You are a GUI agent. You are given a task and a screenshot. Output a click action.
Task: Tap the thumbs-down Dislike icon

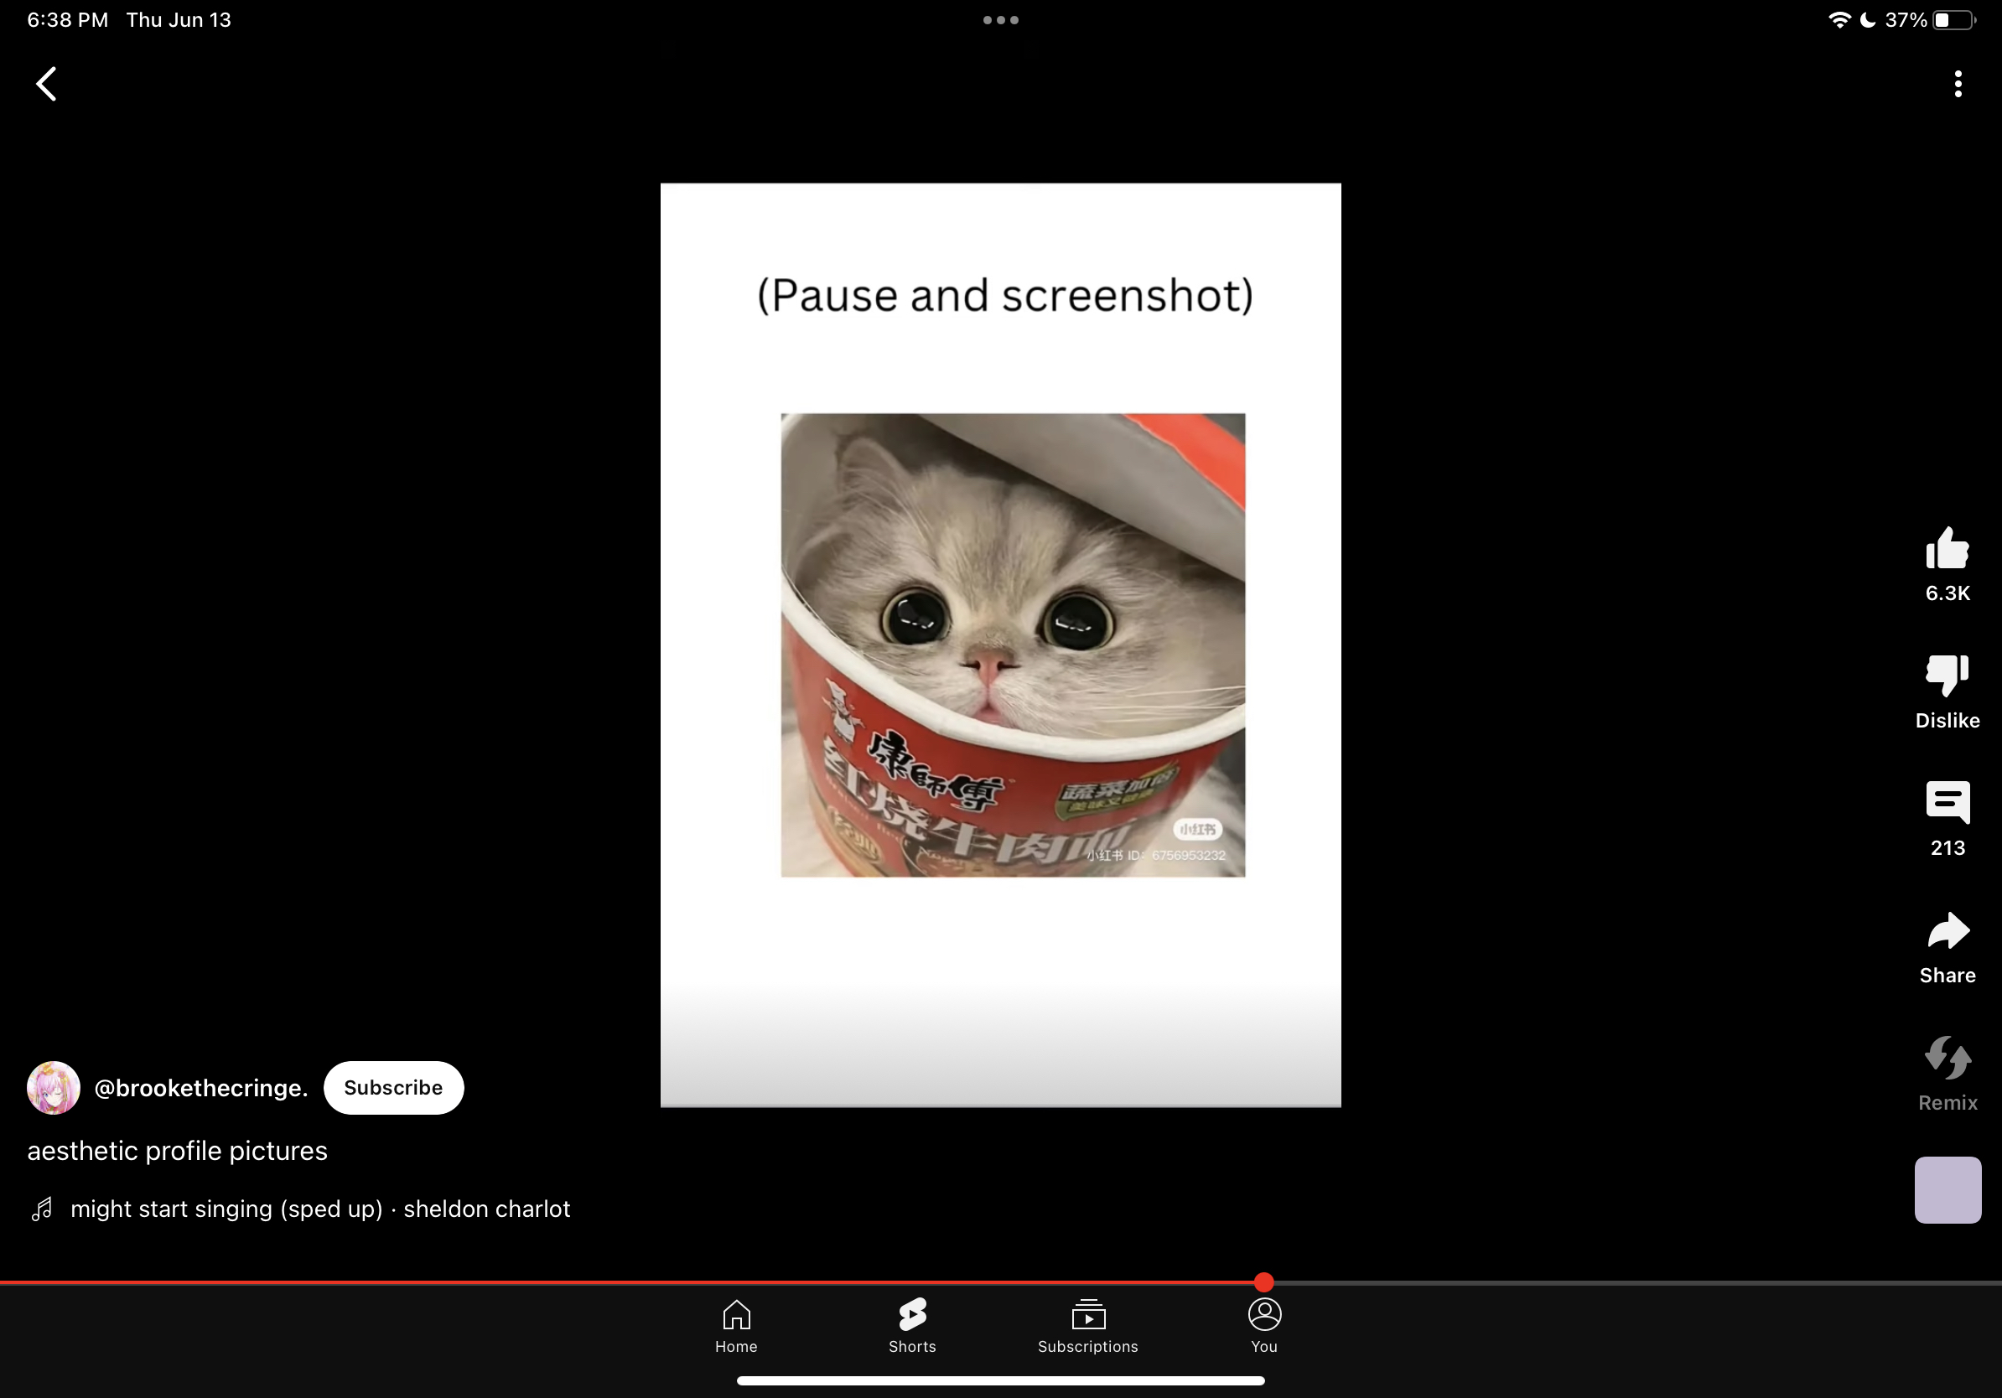pyautogui.click(x=1946, y=676)
